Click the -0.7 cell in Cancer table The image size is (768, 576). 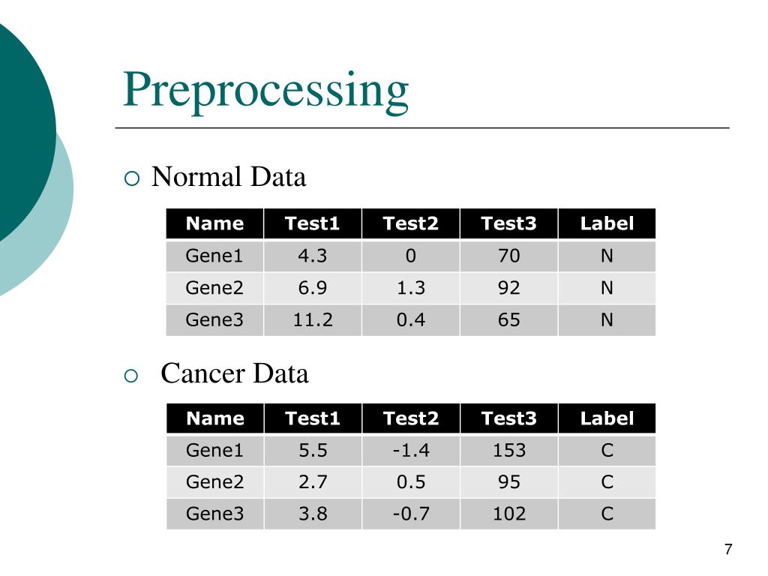click(410, 514)
